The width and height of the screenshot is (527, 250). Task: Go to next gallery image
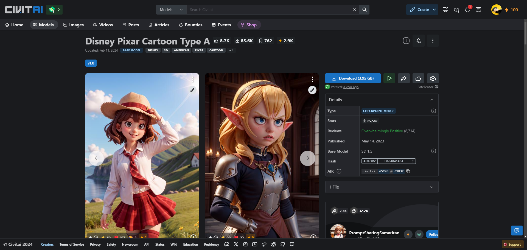[308, 158]
